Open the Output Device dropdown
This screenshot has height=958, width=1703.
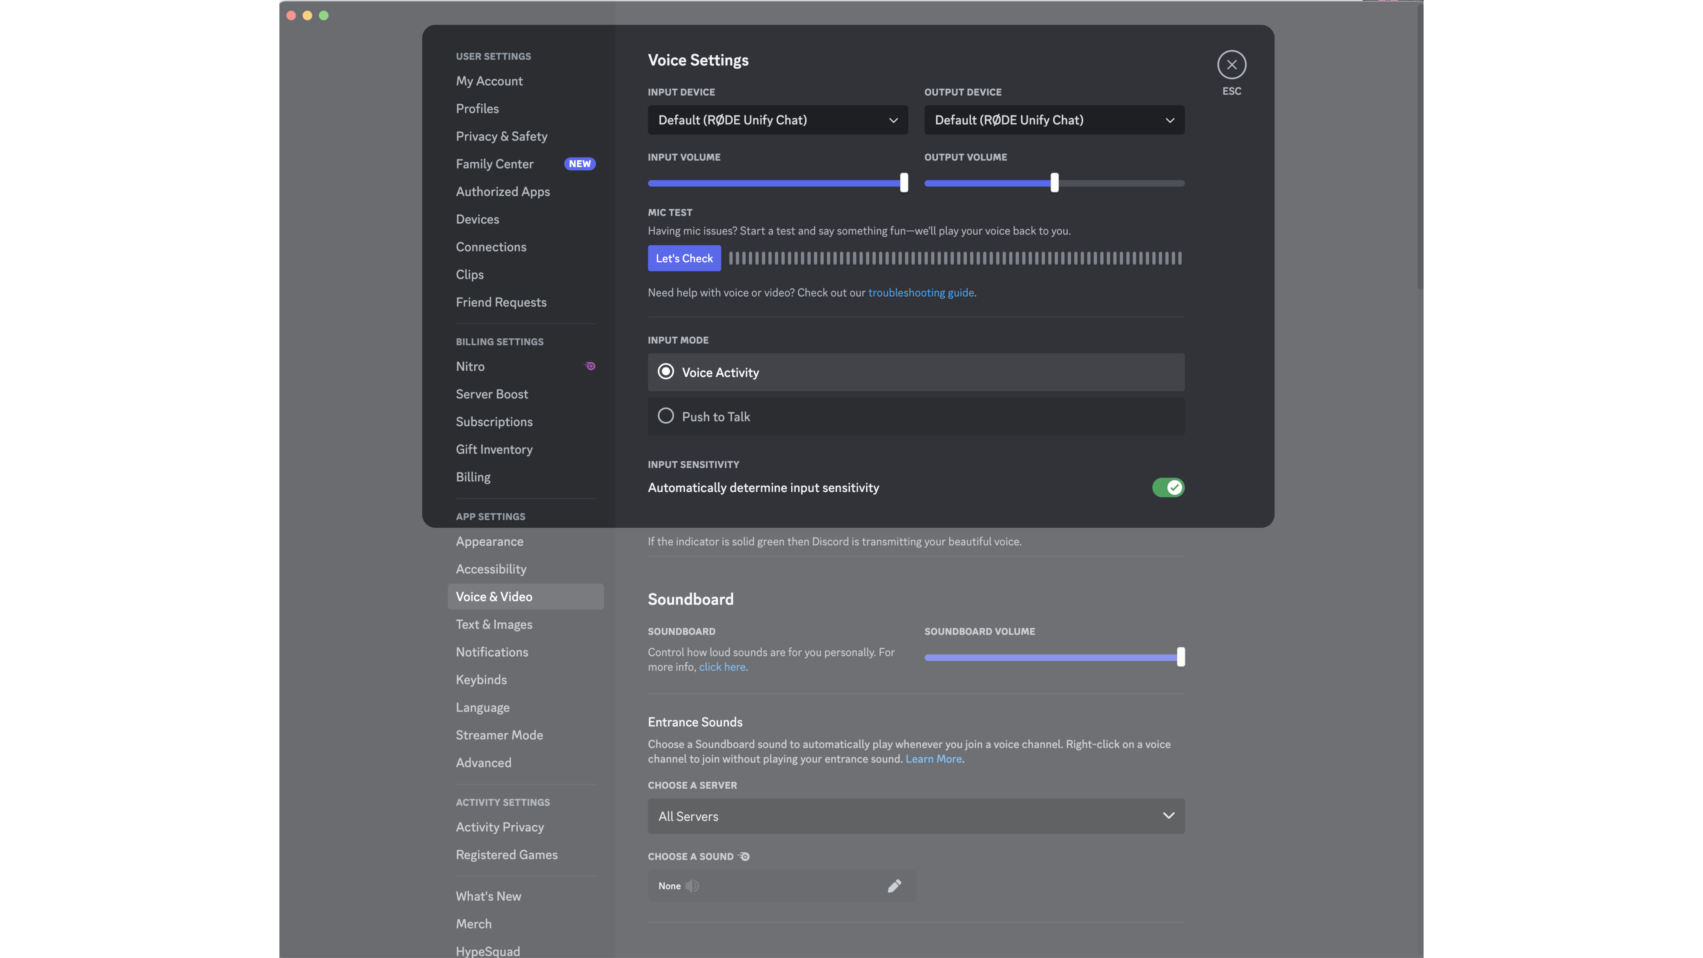(1054, 120)
